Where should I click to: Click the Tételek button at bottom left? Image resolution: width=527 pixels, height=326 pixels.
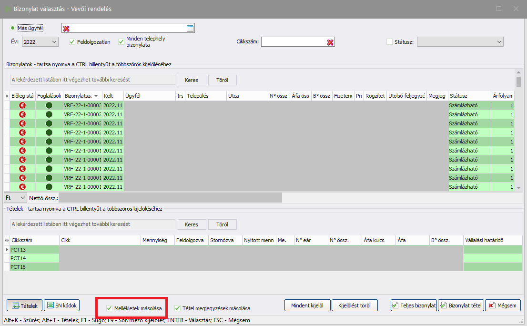coord(24,306)
